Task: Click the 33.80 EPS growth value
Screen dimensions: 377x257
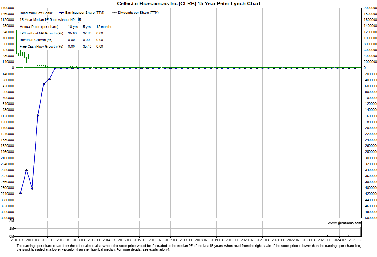Action: point(87,33)
